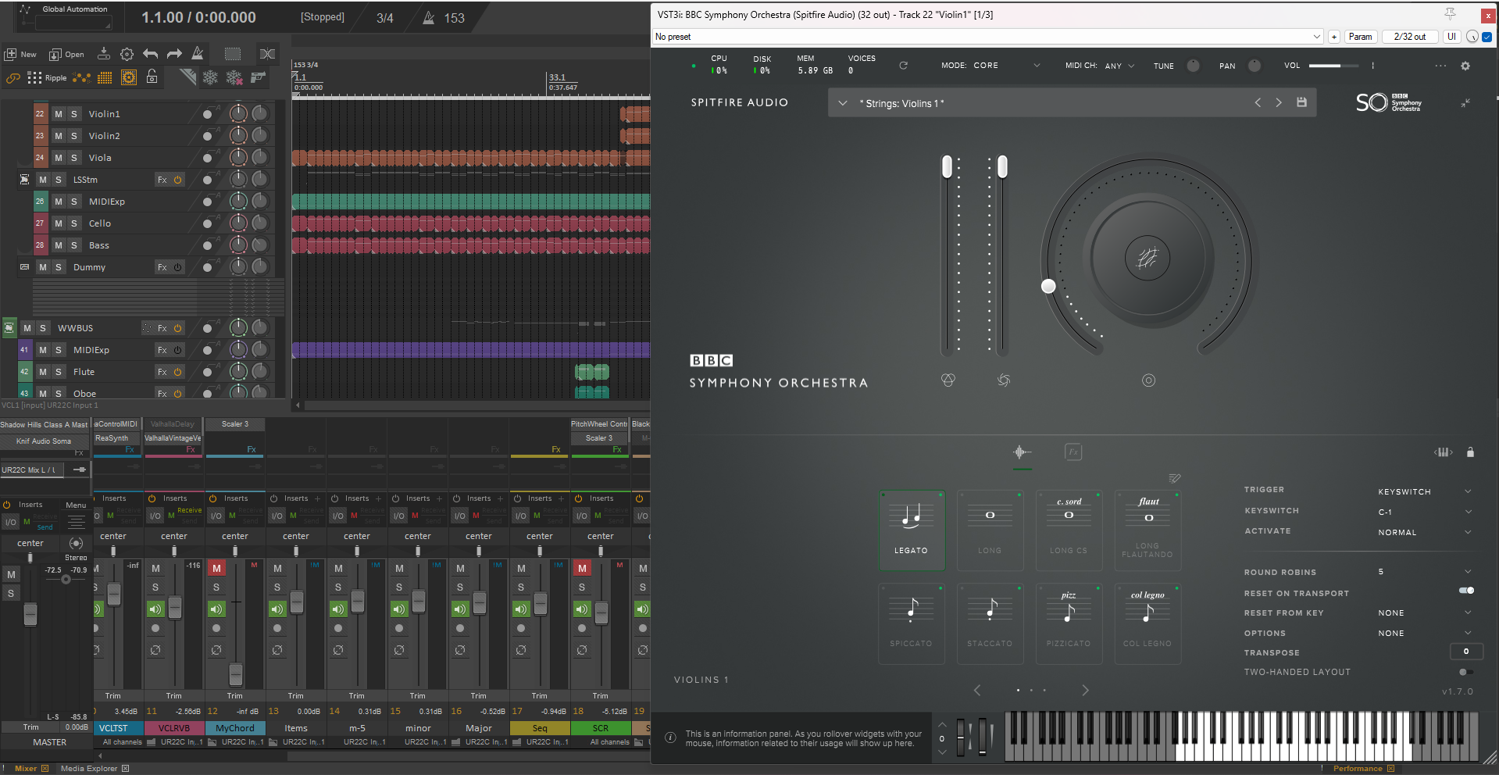Solo the Viola track
1499x775 pixels.
[74, 158]
